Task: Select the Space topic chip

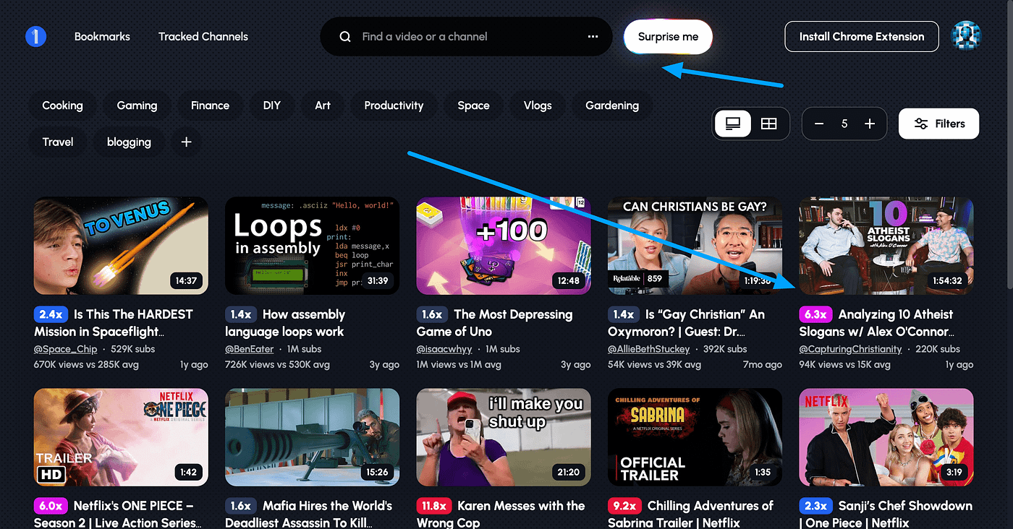Action: tap(473, 106)
